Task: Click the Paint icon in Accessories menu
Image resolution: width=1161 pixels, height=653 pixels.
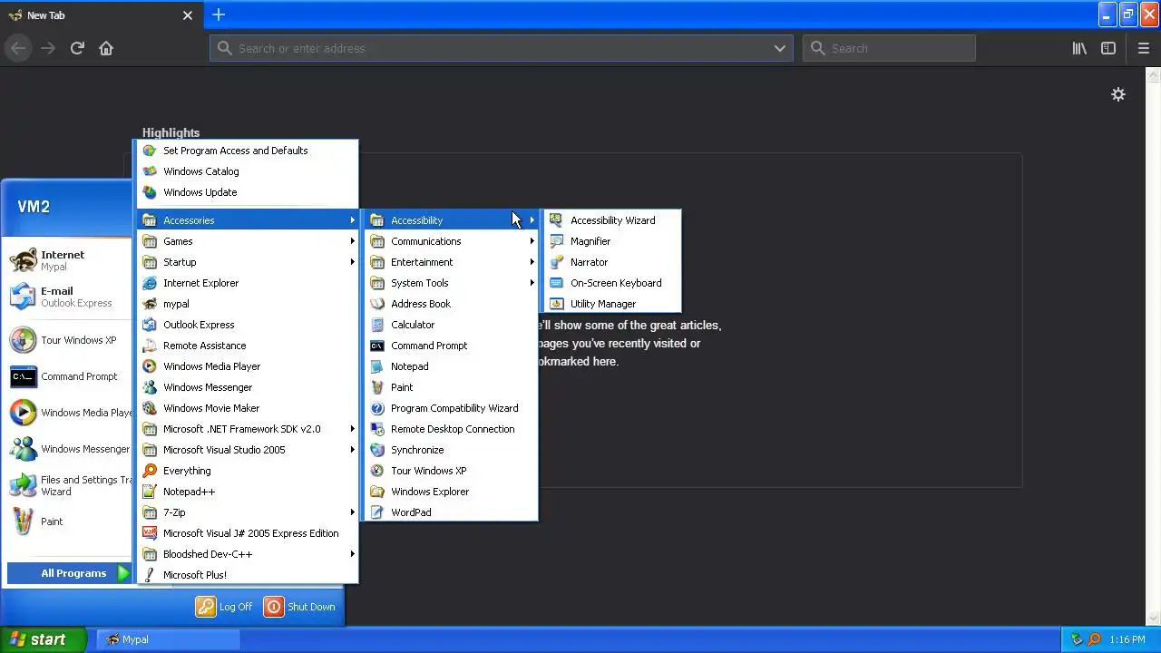Action: (x=377, y=387)
